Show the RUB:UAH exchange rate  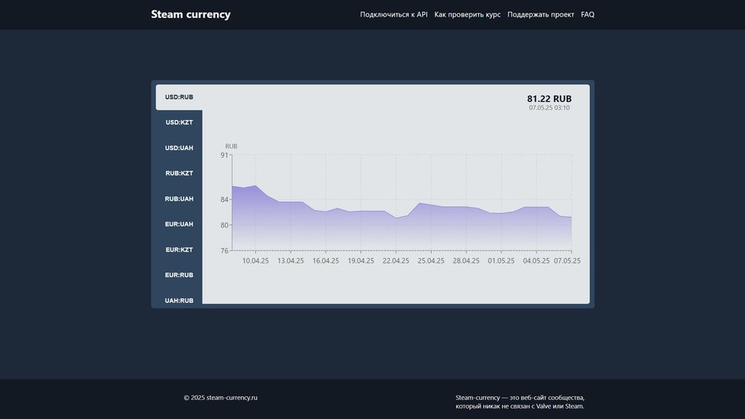[179, 199]
